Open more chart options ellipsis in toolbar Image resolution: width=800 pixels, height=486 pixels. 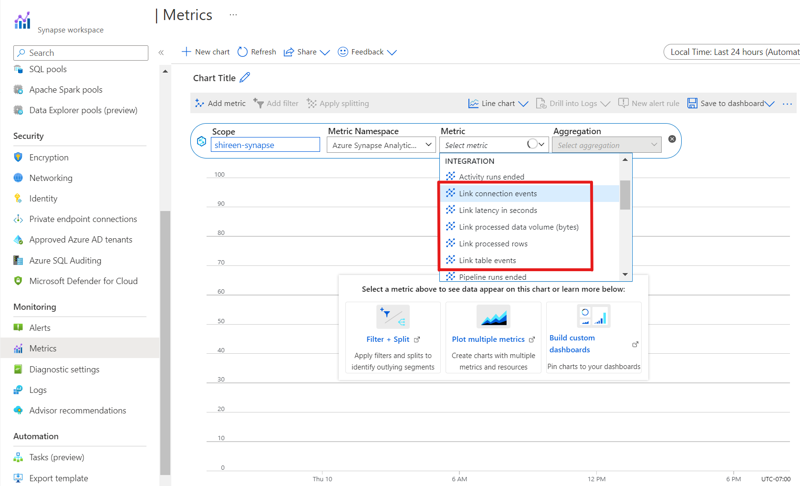[787, 104]
